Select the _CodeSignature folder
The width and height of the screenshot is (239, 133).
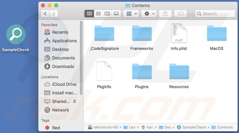[x=104, y=33]
